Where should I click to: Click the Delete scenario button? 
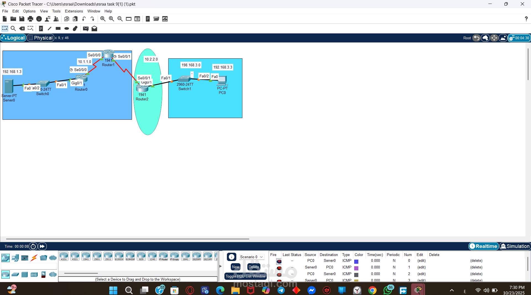[254, 267]
